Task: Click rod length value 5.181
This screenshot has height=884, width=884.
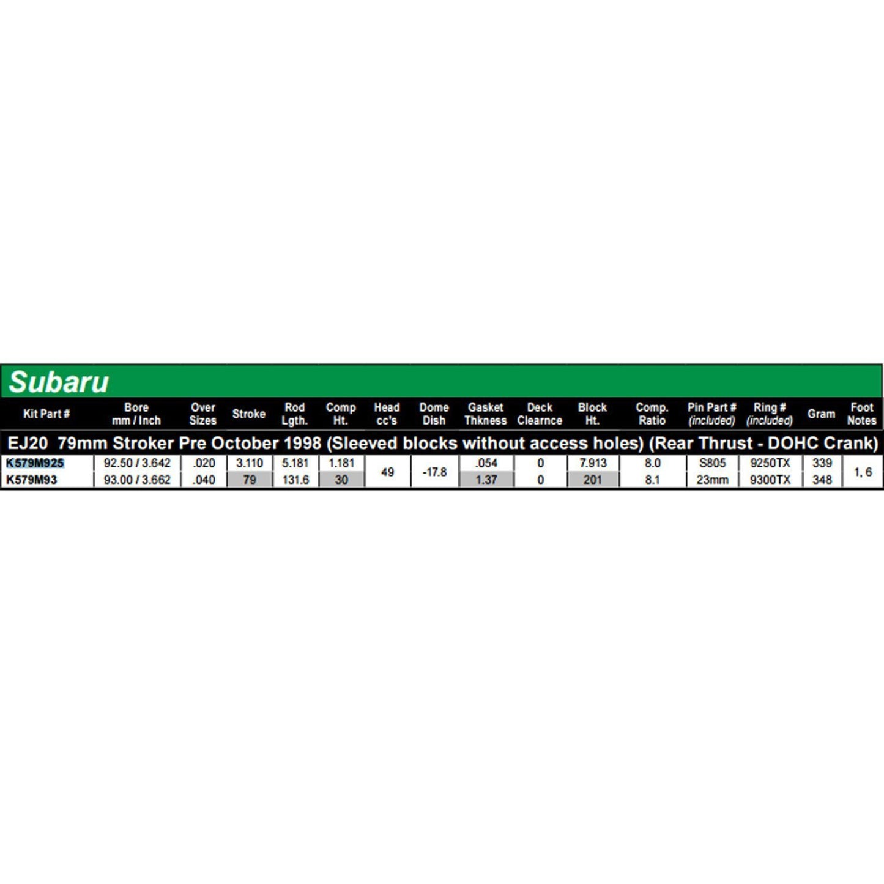Action: [295, 464]
